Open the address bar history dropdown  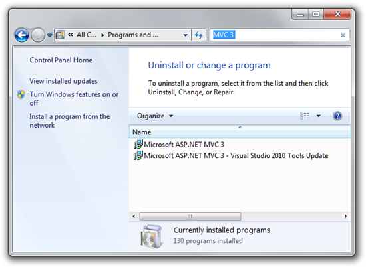coord(186,35)
